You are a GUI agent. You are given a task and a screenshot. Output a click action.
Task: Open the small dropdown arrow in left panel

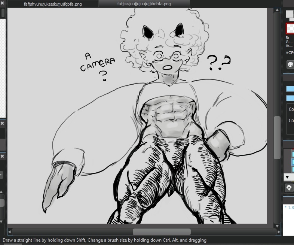1,175
